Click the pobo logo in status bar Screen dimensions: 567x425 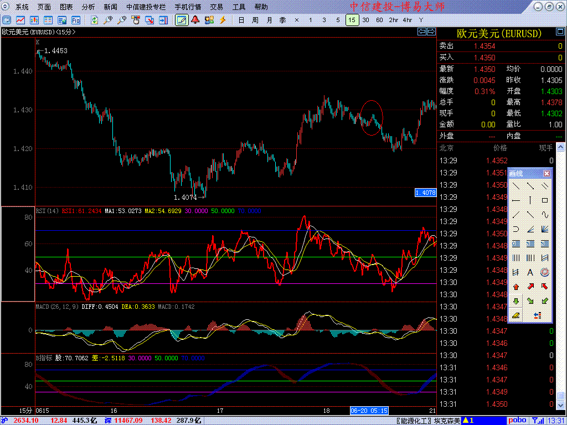(x=517, y=421)
